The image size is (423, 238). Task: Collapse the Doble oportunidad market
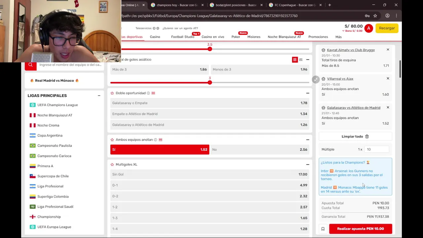tap(308, 93)
